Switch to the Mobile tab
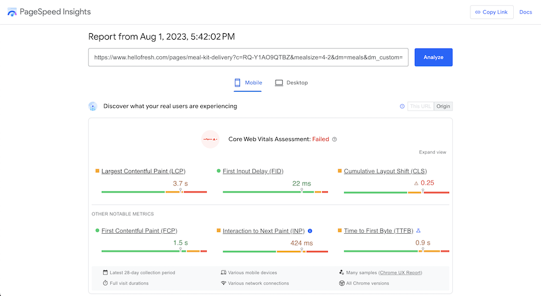 click(x=248, y=83)
